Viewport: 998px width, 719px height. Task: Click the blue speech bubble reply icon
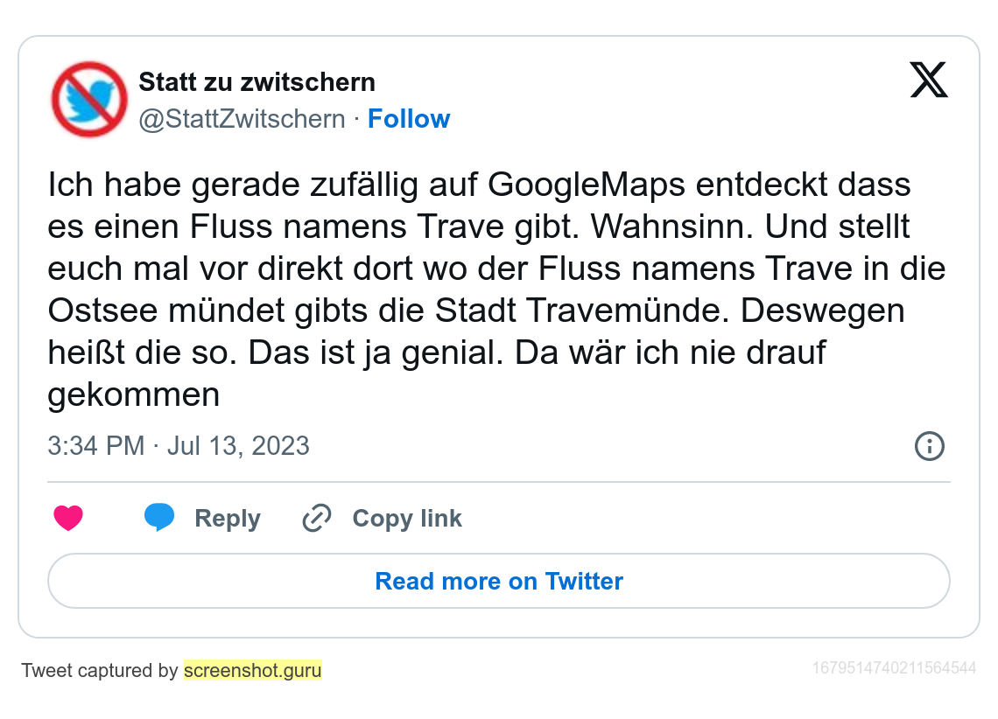click(159, 518)
